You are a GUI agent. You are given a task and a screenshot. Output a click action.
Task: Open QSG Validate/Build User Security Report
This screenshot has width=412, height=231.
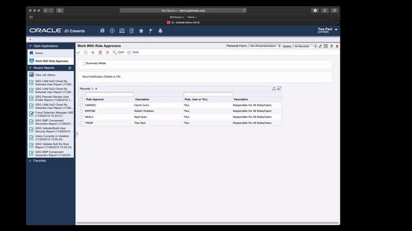point(53,130)
